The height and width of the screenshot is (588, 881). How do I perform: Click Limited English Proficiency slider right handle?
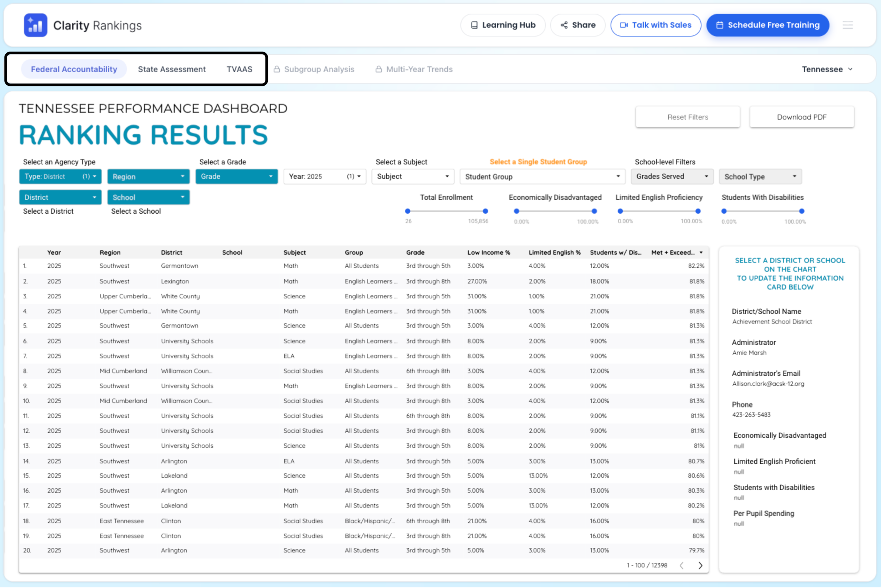(698, 211)
